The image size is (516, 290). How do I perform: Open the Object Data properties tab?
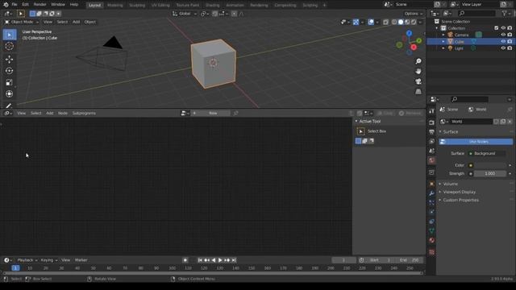(x=432, y=231)
